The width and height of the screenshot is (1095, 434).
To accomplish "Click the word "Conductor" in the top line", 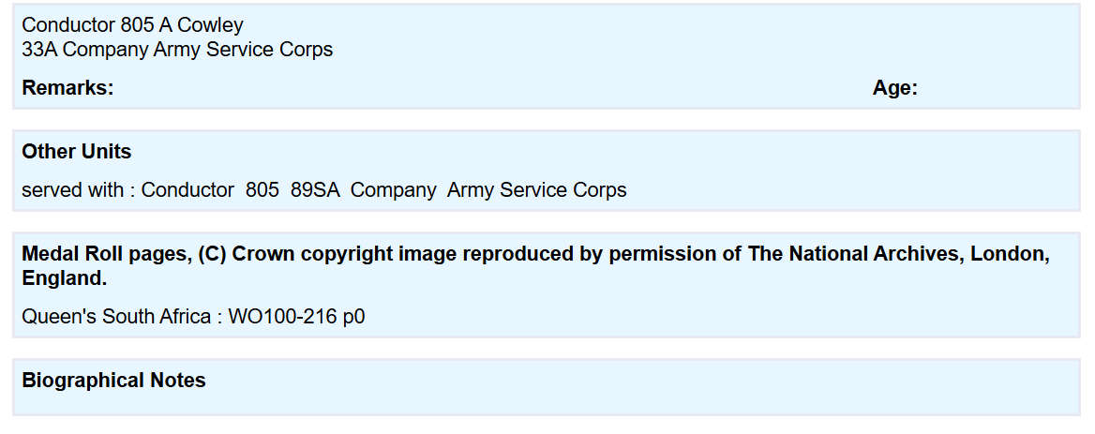I will 68,25.
